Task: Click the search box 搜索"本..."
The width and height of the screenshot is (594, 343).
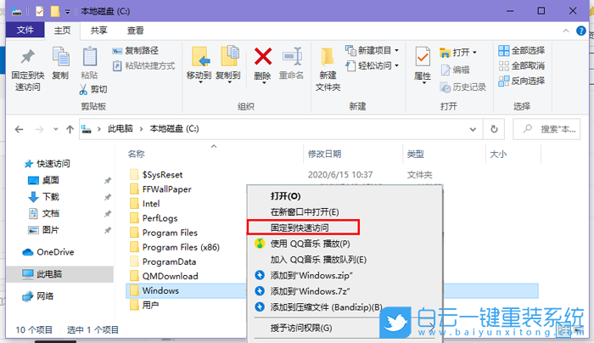Action: tap(546, 129)
